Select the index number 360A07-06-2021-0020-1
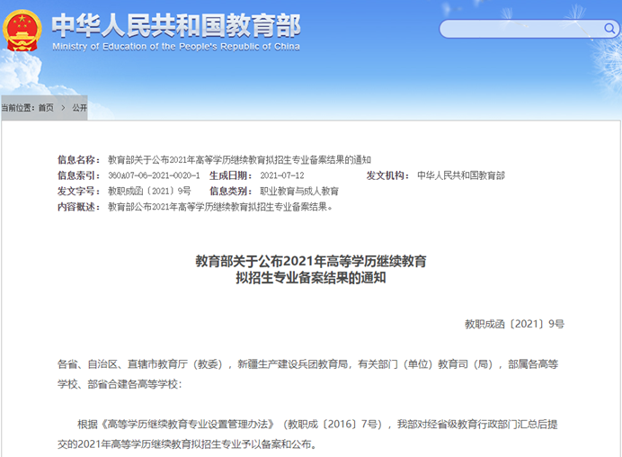This screenshot has width=622, height=457. click(154, 175)
